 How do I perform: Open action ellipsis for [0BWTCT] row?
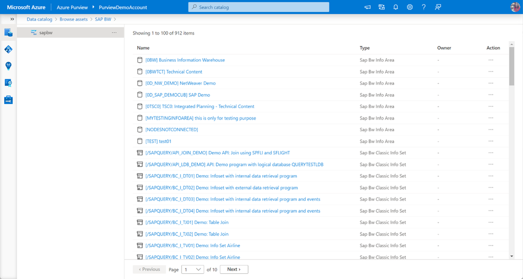pos(491,72)
